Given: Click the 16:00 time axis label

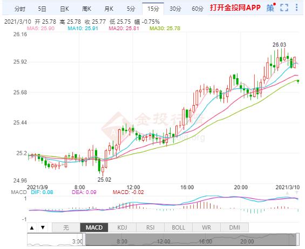Looking at the screenshot, I should click(187, 187).
